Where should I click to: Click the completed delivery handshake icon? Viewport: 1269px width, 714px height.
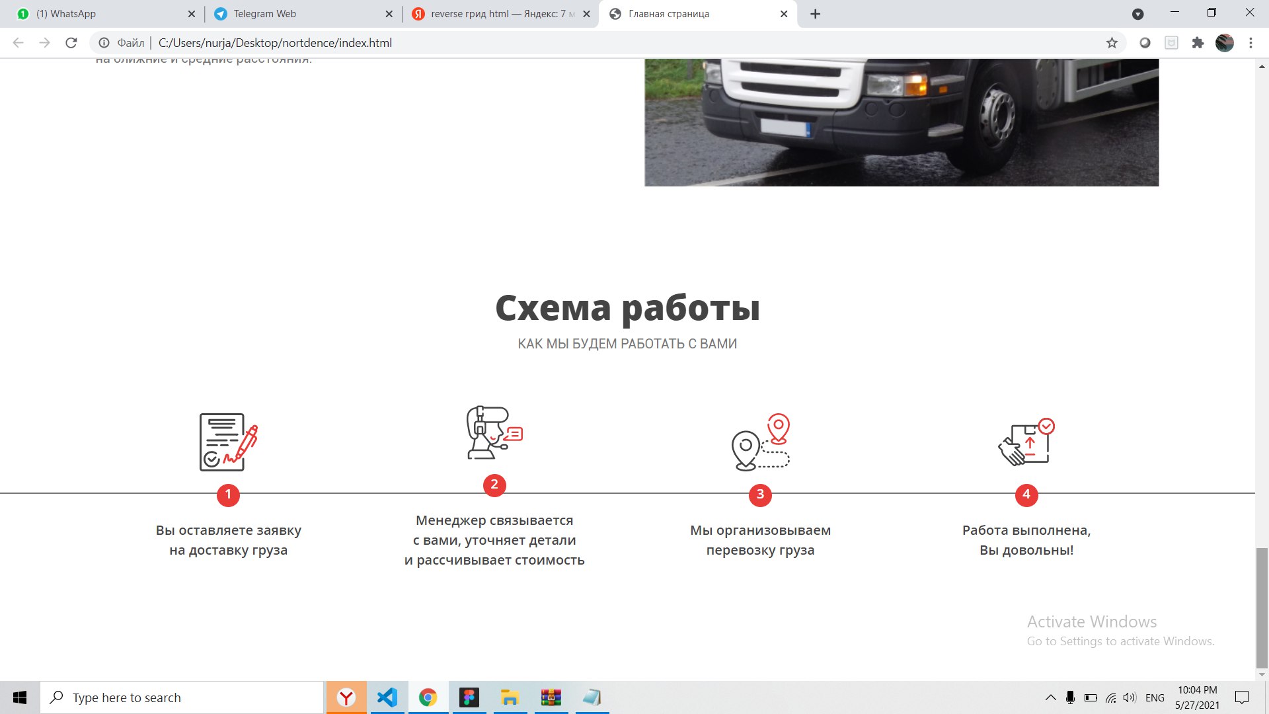pos(1026,442)
